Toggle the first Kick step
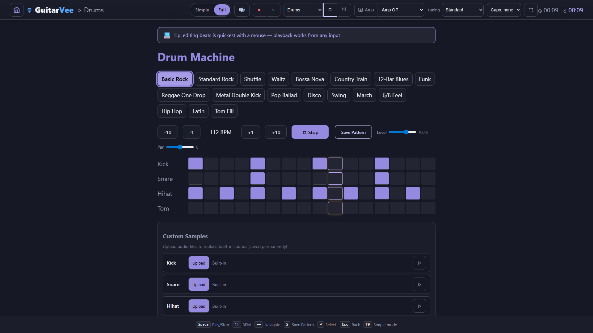This screenshot has width=593, height=333. (x=196, y=164)
